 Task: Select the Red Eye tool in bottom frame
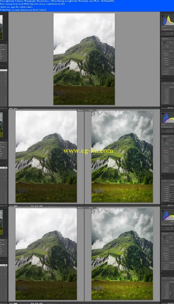[x=172, y=228]
